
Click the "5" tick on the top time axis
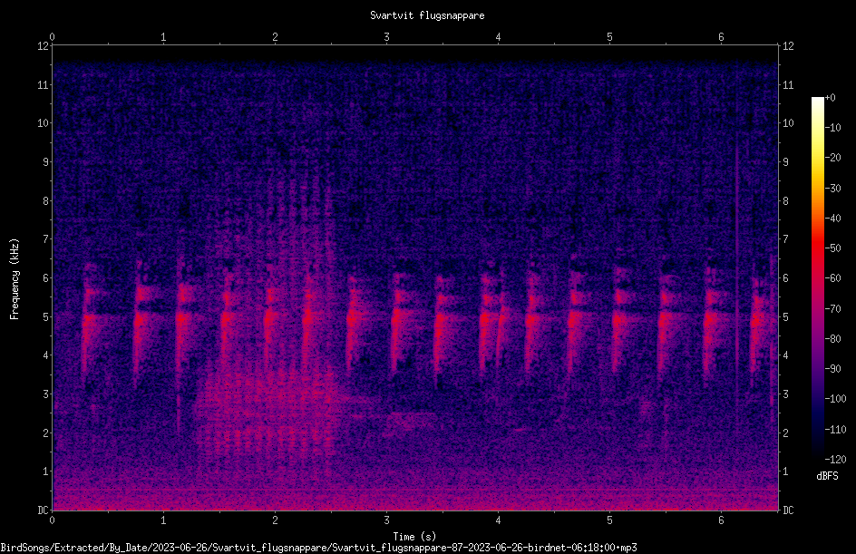(x=609, y=37)
